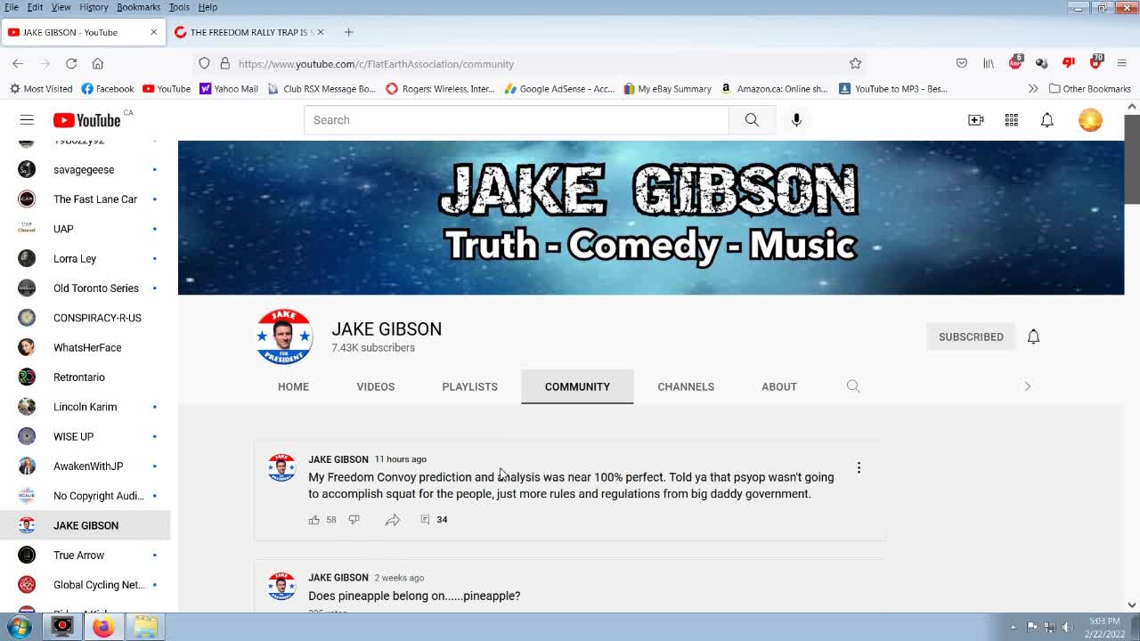Screen dimensions: 1140x641
Task: Open Most Visited bookmarks folder
Action: (x=41, y=89)
